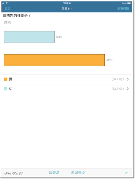Tap the 未回答:0 unanswered count
This screenshot has width=135, height=179.
78,172
